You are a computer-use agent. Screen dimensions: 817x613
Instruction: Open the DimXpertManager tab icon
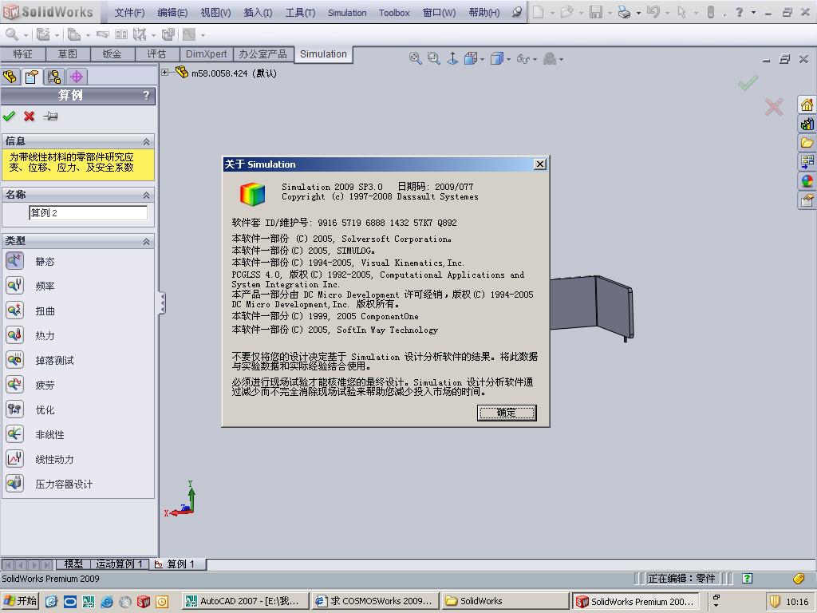tap(77, 77)
